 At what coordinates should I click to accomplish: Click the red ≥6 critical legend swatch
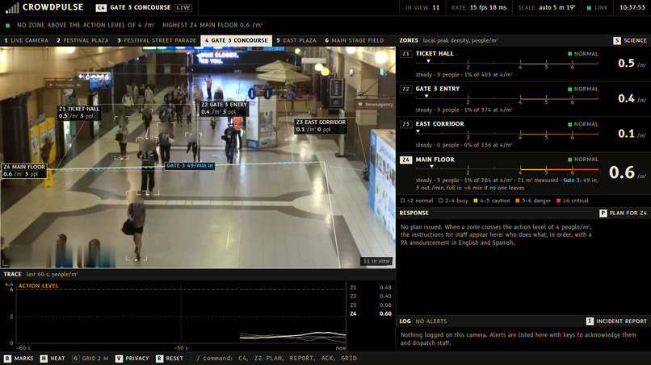click(558, 201)
